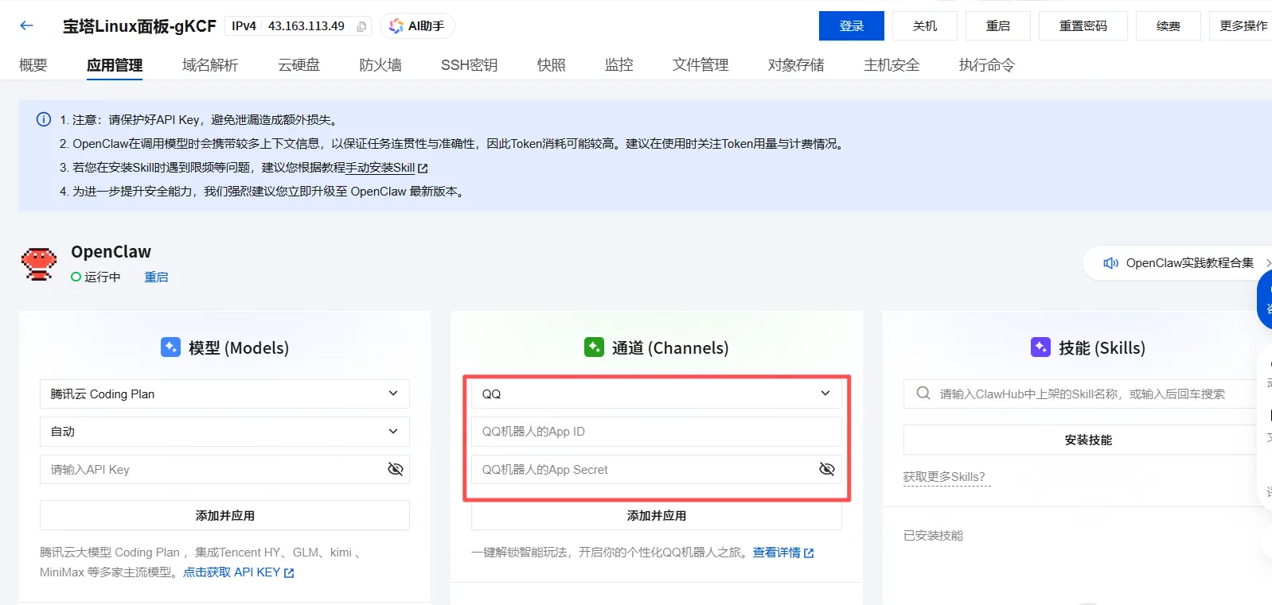Screen dimensions: 1272x605
Task: Click the 关机 button
Action: pos(925,26)
